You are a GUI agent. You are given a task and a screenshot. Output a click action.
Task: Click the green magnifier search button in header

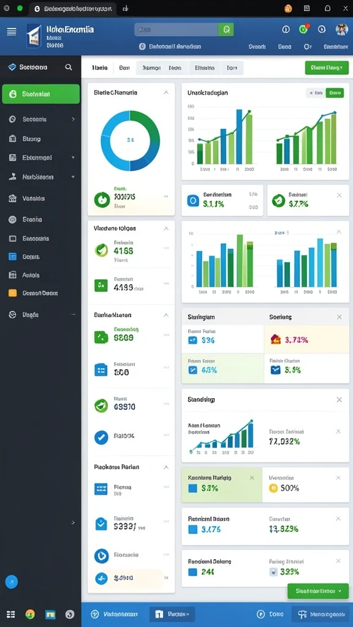(x=226, y=29)
